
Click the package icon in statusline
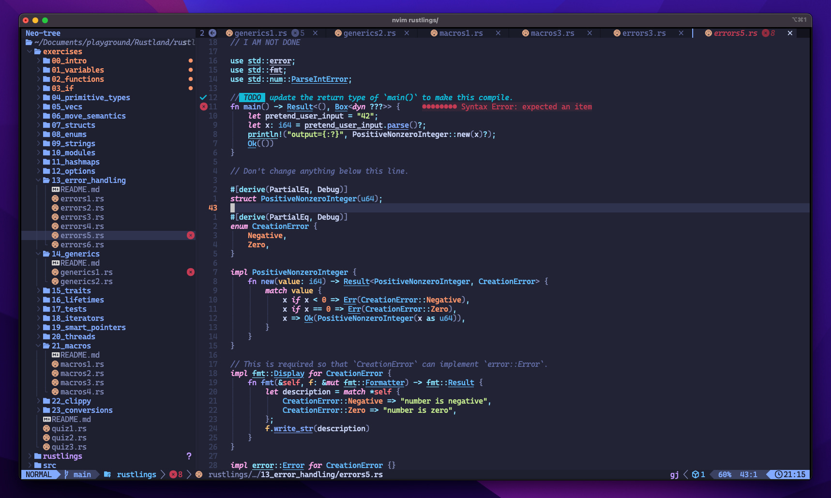point(695,474)
